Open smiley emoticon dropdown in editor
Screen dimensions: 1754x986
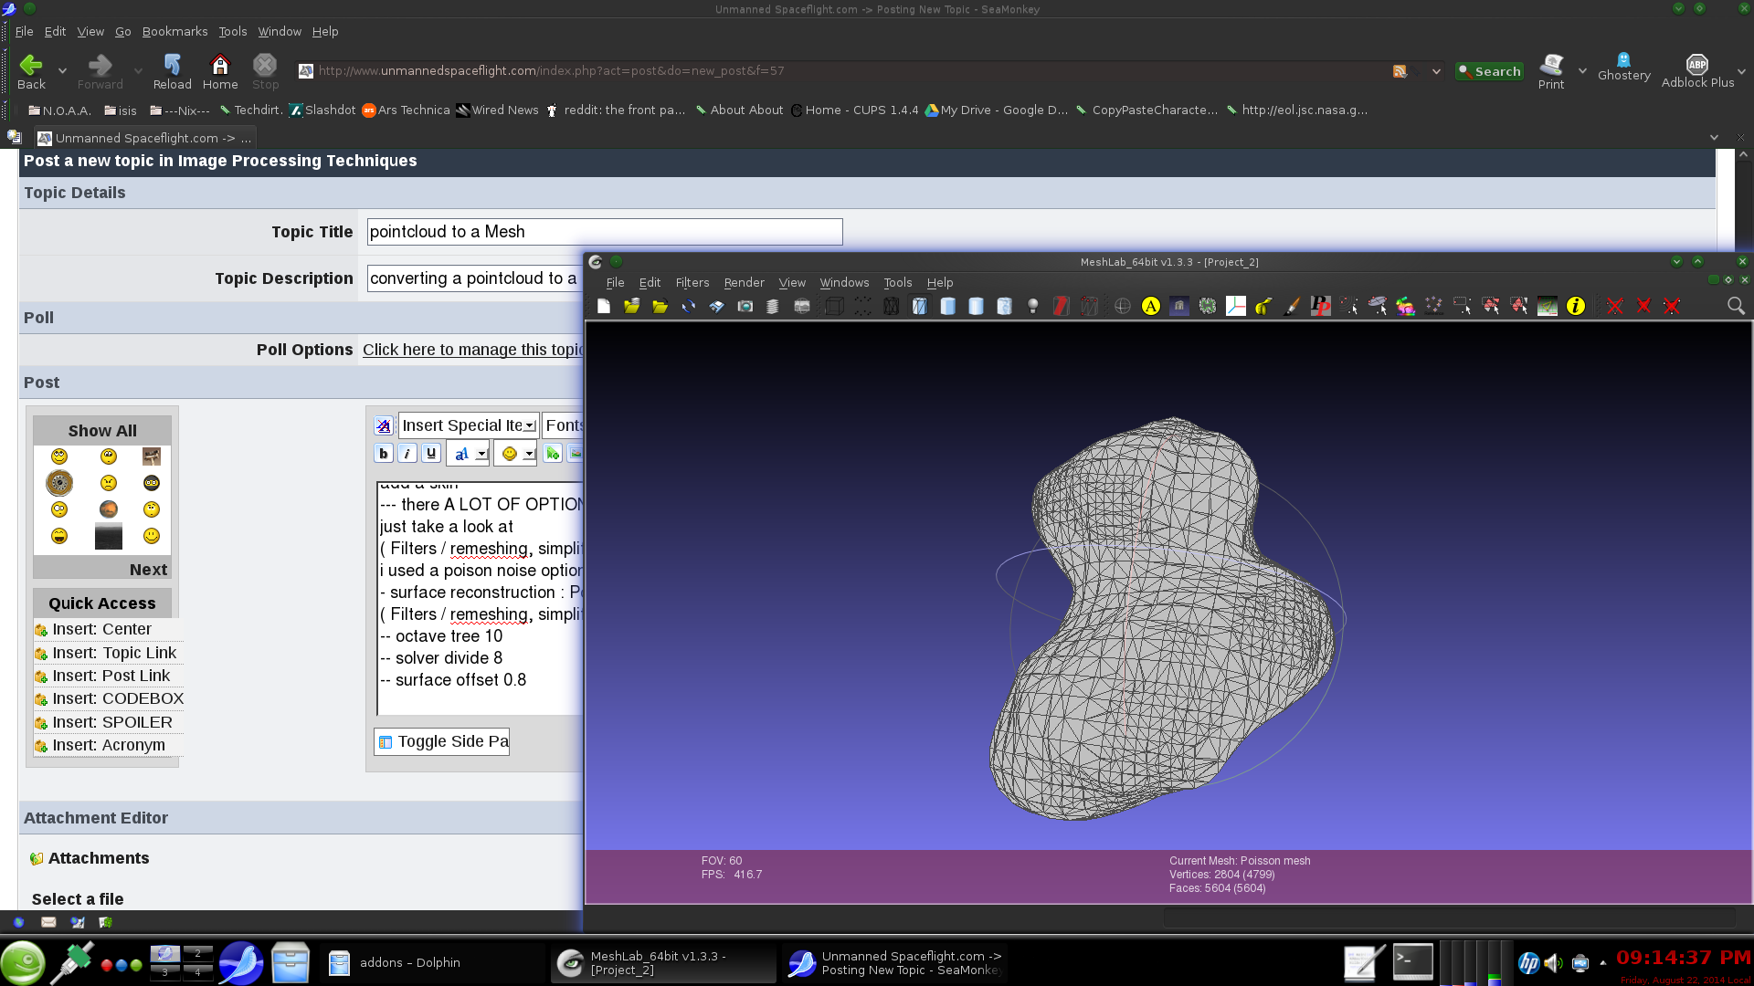pyautogui.click(x=515, y=454)
